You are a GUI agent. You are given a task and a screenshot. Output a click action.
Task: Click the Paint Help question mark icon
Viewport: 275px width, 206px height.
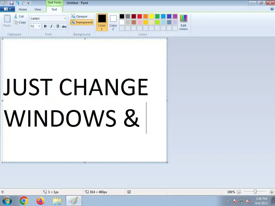pyautogui.click(x=272, y=9)
